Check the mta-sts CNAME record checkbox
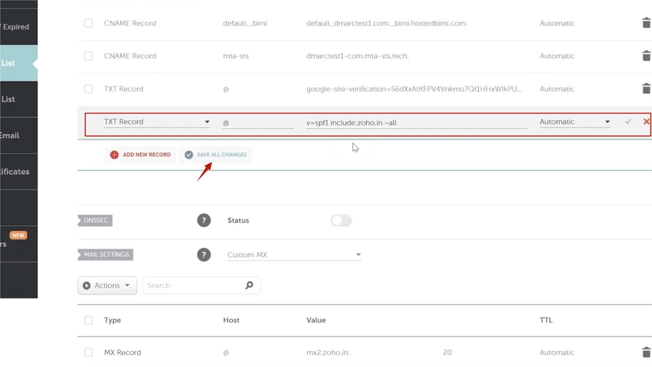The width and height of the screenshot is (652, 367). coord(88,56)
